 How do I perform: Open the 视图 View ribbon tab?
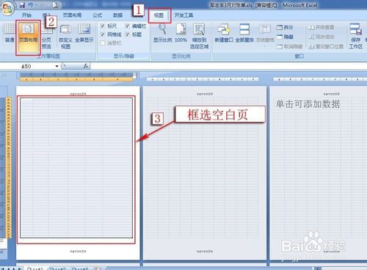[159, 15]
